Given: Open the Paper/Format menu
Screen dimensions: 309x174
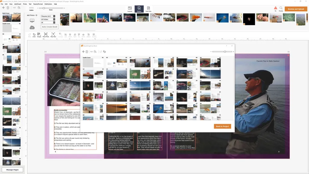Looking at the screenshot, I should tap(38, 4).
